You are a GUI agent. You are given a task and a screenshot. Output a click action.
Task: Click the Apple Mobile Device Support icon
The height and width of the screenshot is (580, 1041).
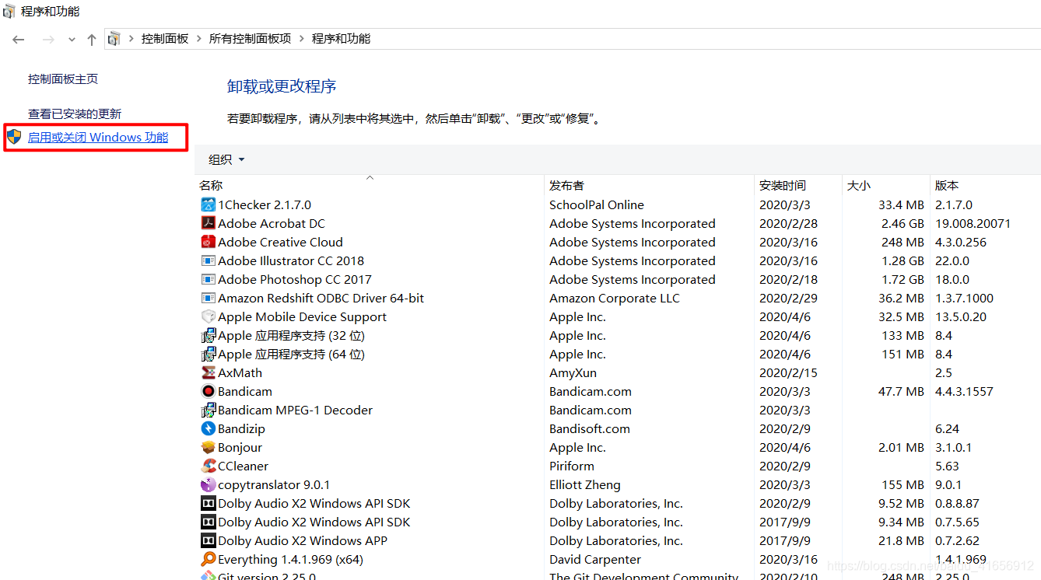[x=208, y=316]
